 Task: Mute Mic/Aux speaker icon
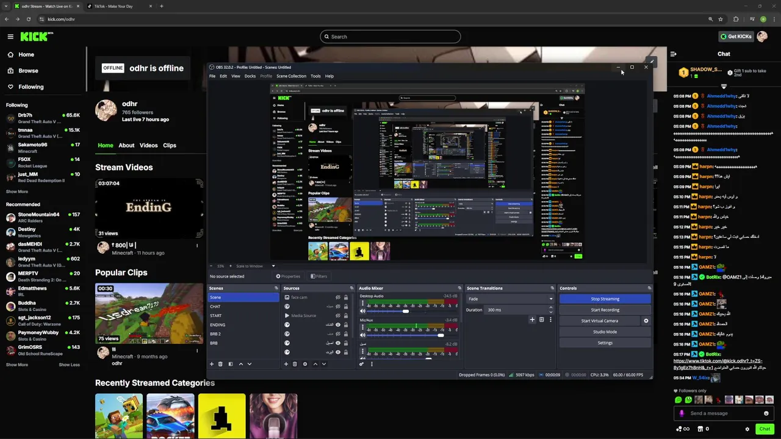pos(363,335)
